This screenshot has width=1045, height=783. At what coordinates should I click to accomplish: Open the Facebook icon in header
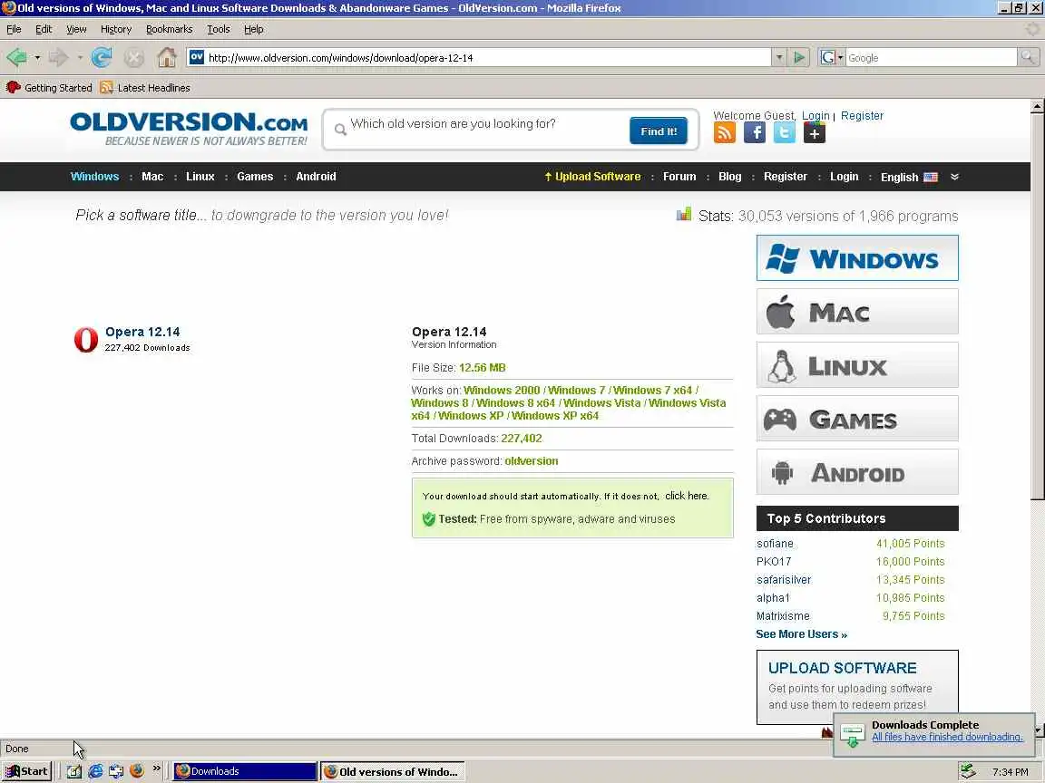(x=755, y=132)
